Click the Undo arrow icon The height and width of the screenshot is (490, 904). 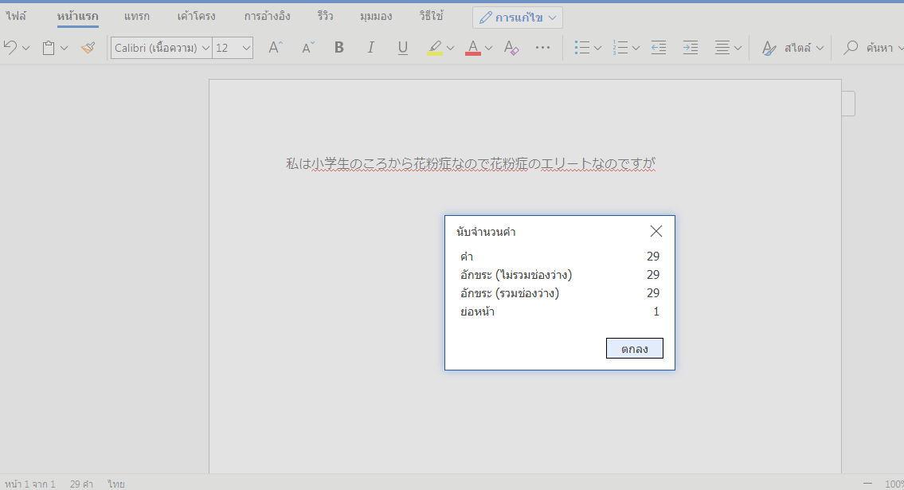click(10, 48)
